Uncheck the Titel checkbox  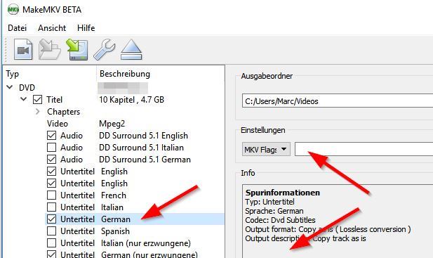[x=38, y=100]
